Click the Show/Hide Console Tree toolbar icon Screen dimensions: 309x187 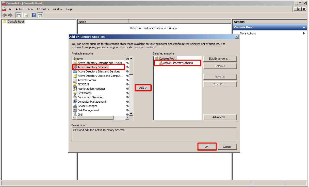(x=18, y=15)
